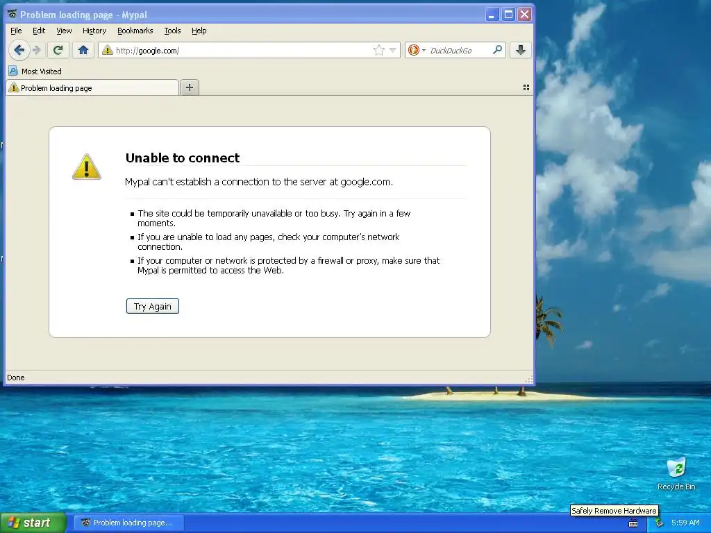Open the View menu
The height and width of the screenshot is (533, 711).
64,31
